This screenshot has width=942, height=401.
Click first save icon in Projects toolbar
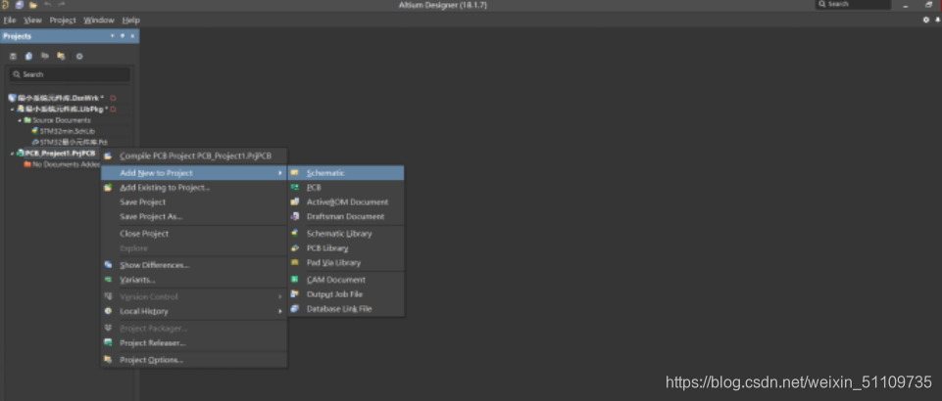click(13, 57)
